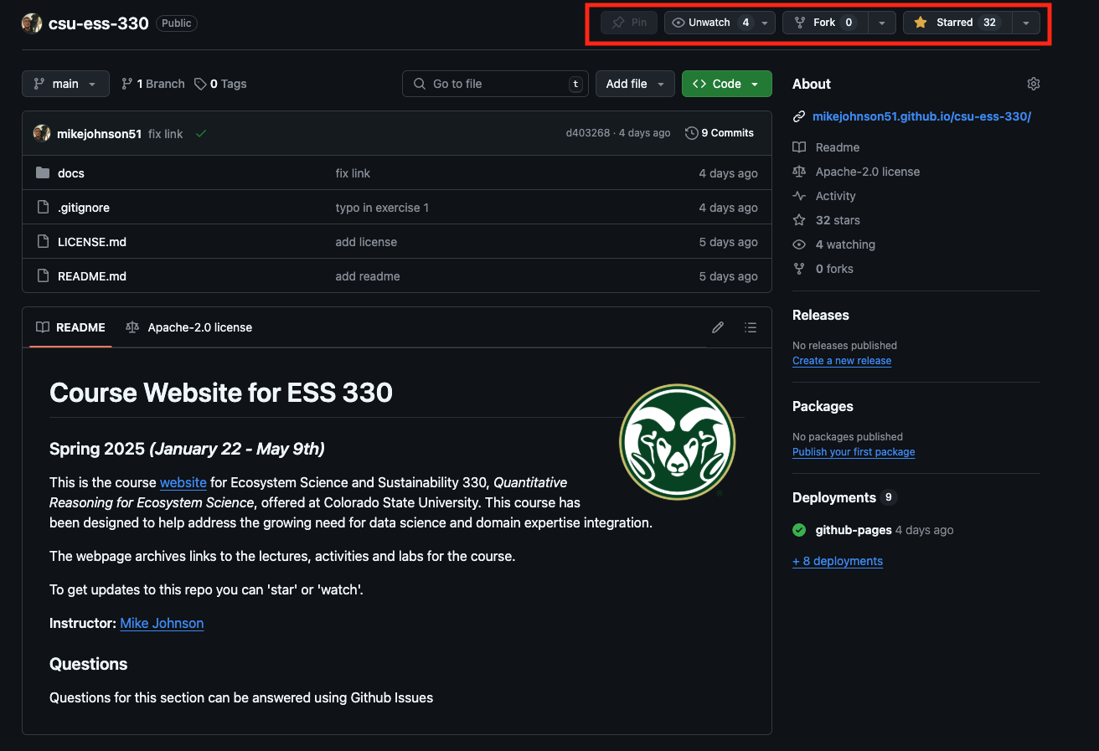Click the csu-ess-330 repository name

tap(99, 23)
